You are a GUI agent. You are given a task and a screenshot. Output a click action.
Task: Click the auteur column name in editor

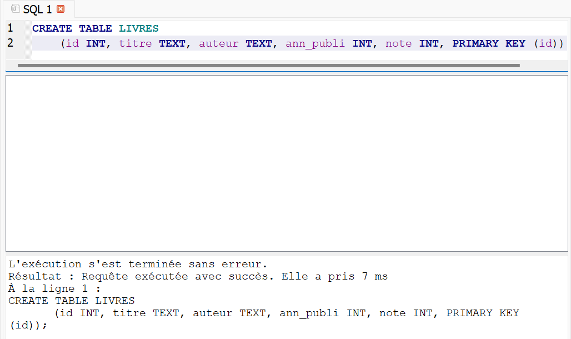pos(219,43)
